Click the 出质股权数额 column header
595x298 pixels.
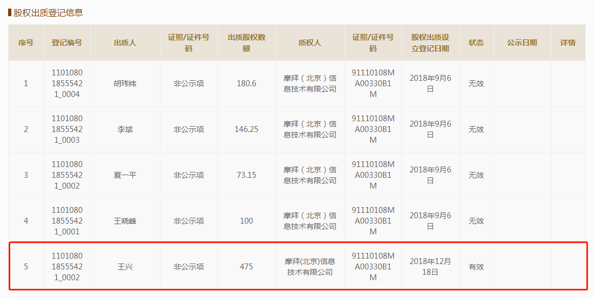coord(246,43)
